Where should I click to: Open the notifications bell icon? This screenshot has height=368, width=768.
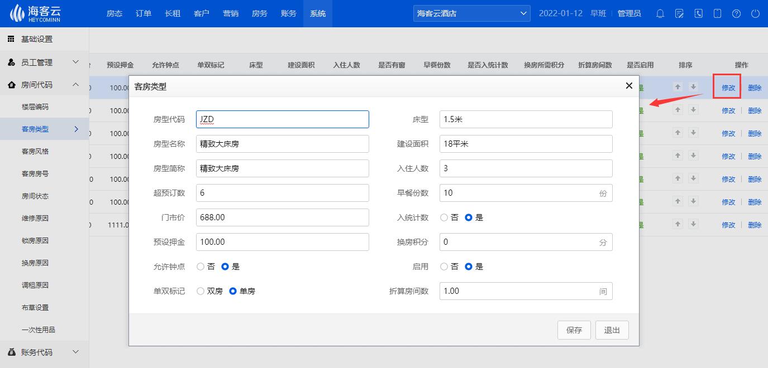coord(660,13)
